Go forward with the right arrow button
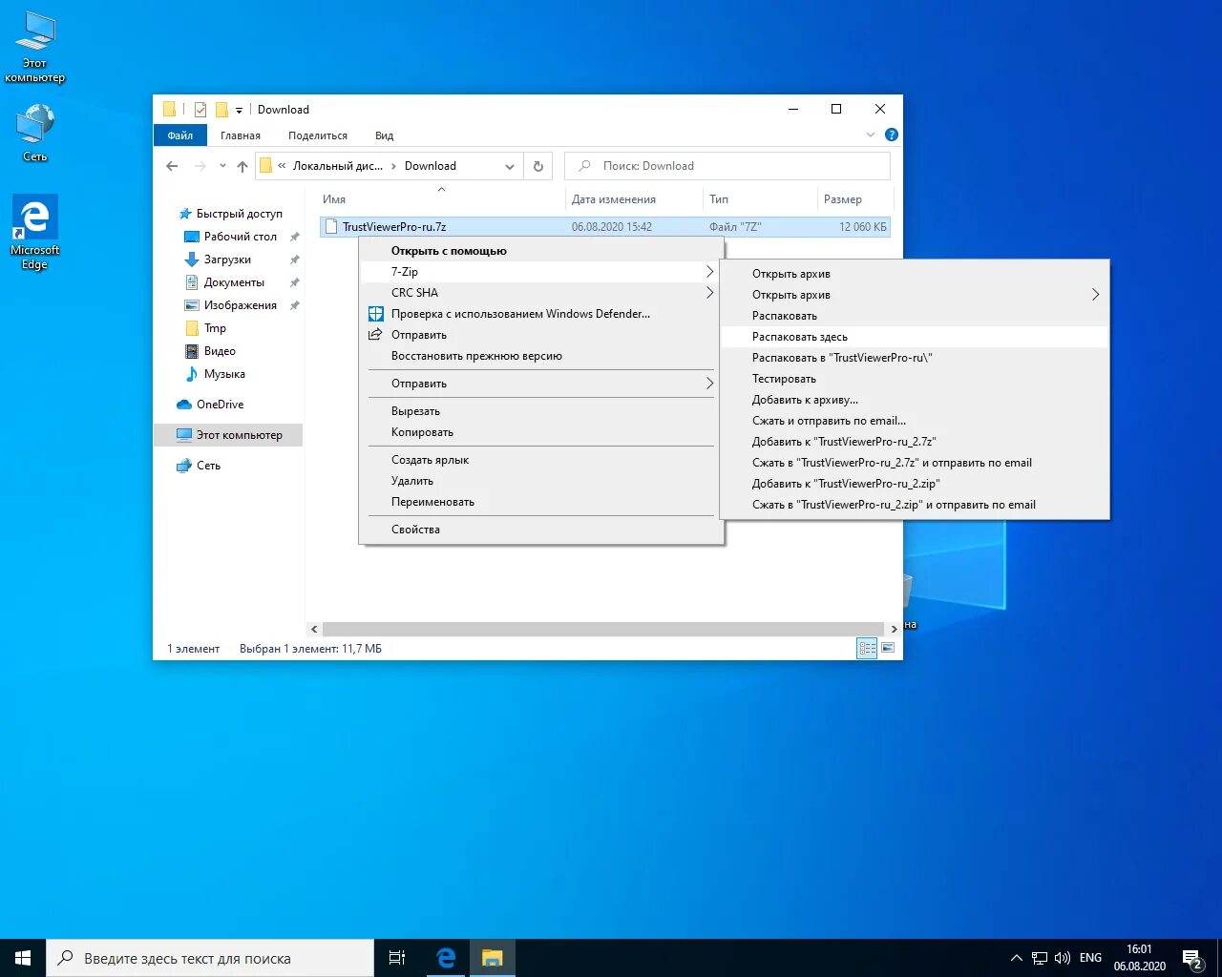Image resolution: width=1222 pixels, height=977 pixels. pyautogui.click(x=200, y=166)
